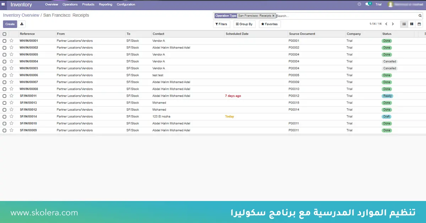
Task: Open the Group By dropdown
Action: tap(244, 24)
